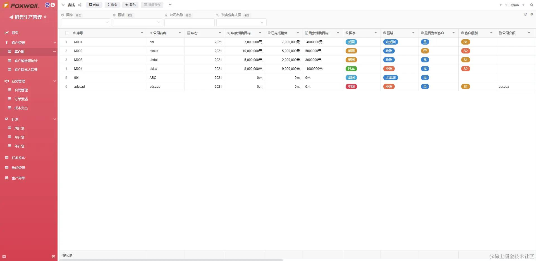Open the 年度销售目标 column menu arrow

click(260, 33)
